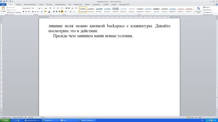Open the Page Layout (Разметка страницы) tab
The height and width of the screenshot is (122, 218).
click(x=30, y=4)
